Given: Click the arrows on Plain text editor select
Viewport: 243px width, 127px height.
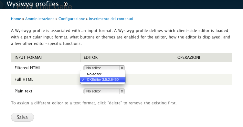Looking at the screenshot, I should click(x=122, y=91).
